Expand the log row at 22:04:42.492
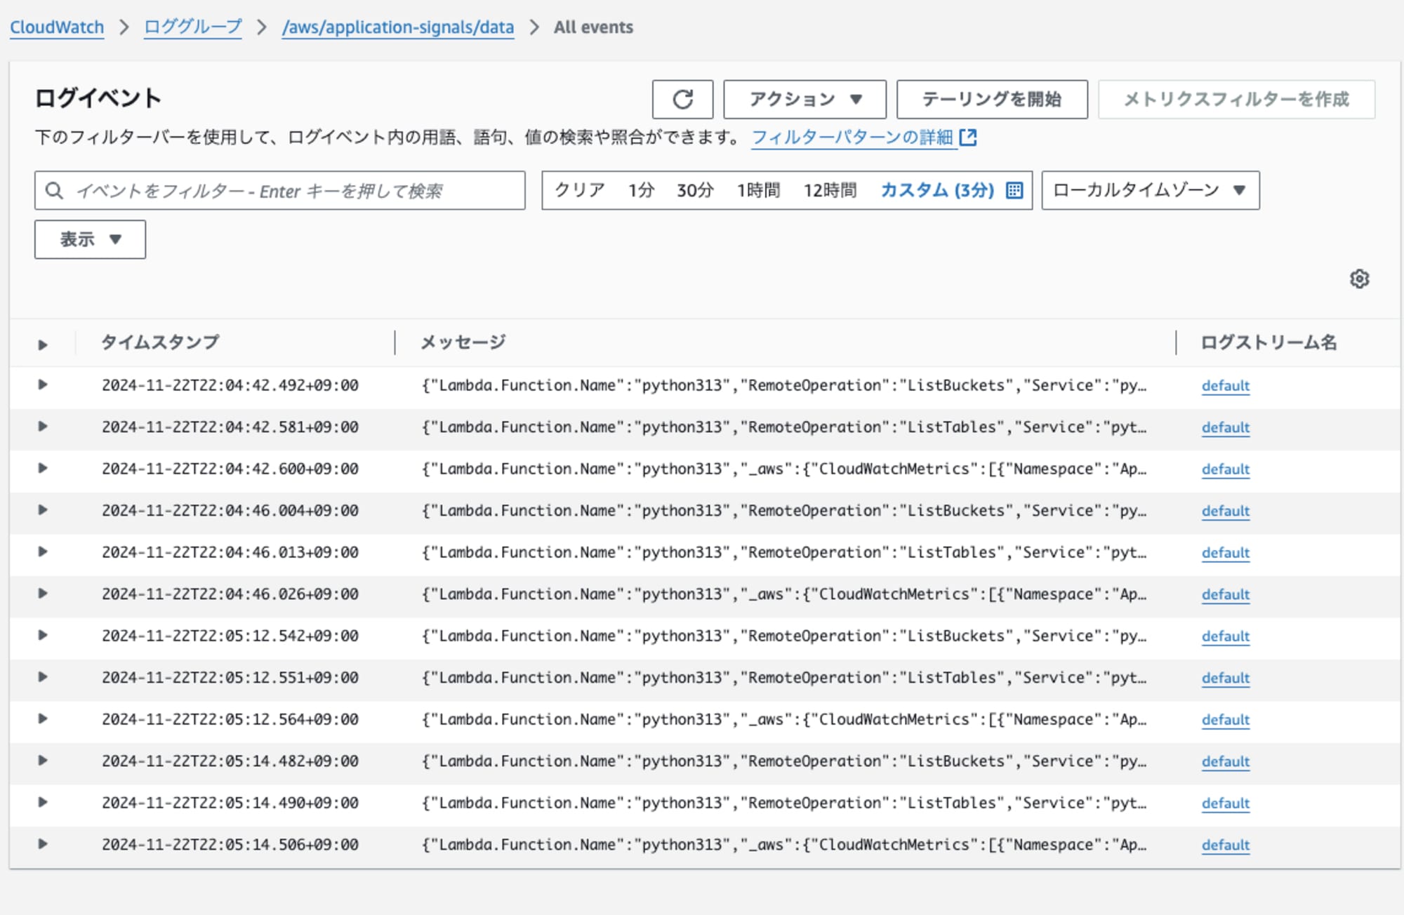The height and width of the screenshot is (915, 1404). [43, 385]
